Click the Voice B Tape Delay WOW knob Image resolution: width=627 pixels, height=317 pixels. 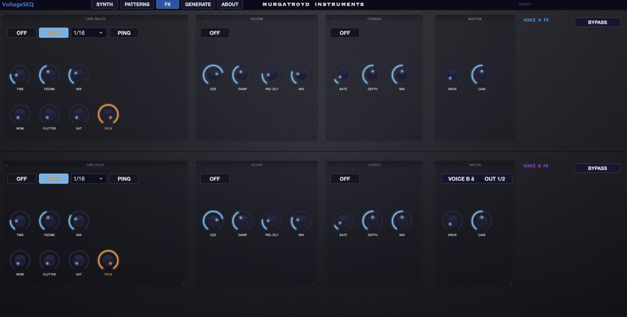[20, 260]
